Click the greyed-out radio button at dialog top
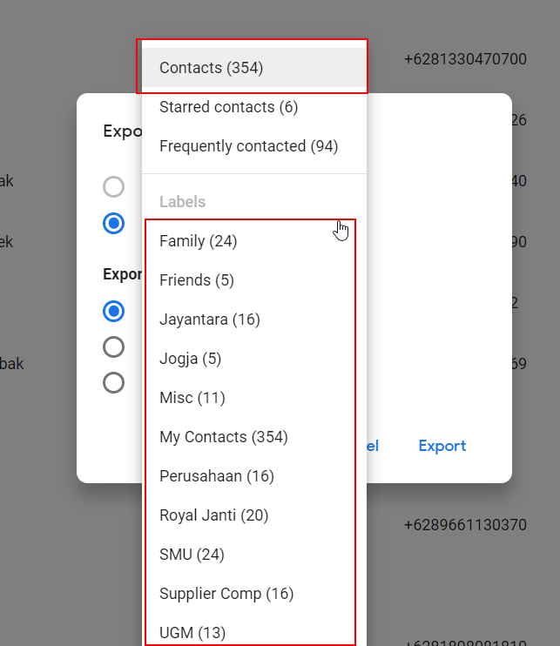Image resolution: width=560 pixels, height=646 pixels. pyautogui.click(x=113, y=186)
